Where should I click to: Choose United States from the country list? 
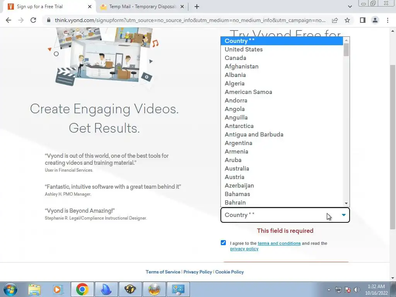coord(282,49)
